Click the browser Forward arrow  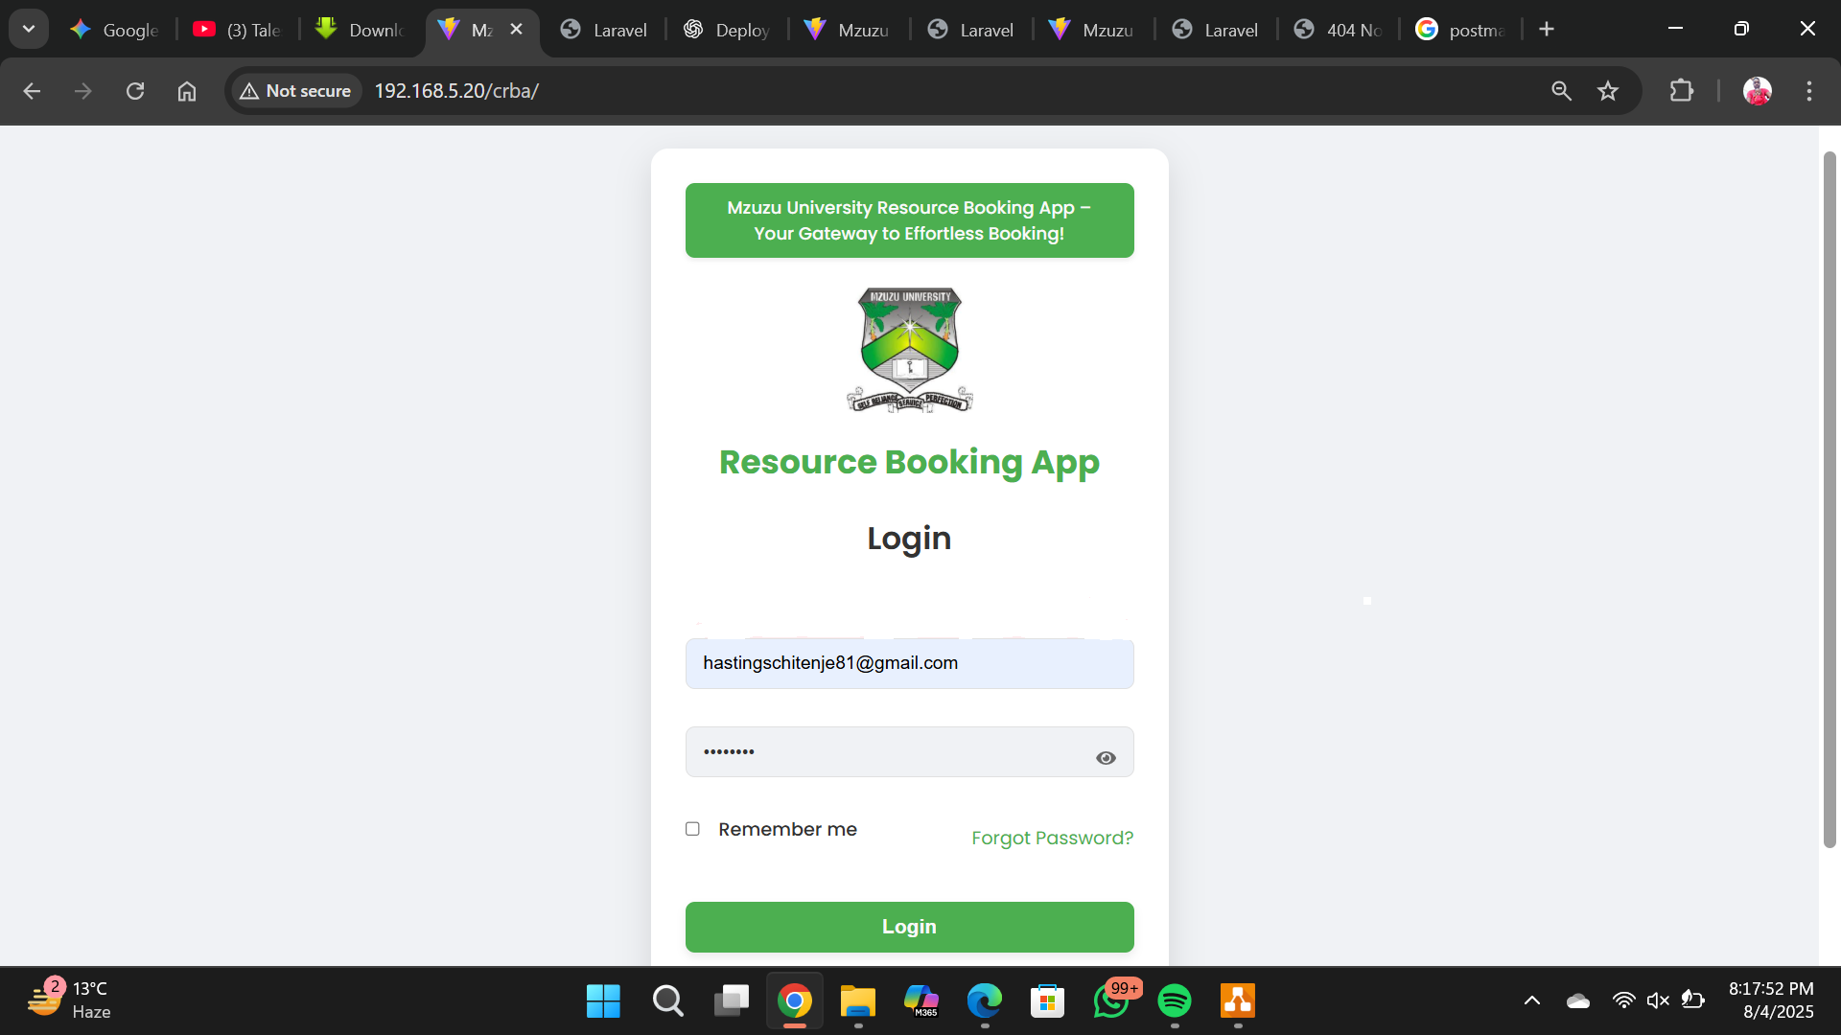click(83, 91)
